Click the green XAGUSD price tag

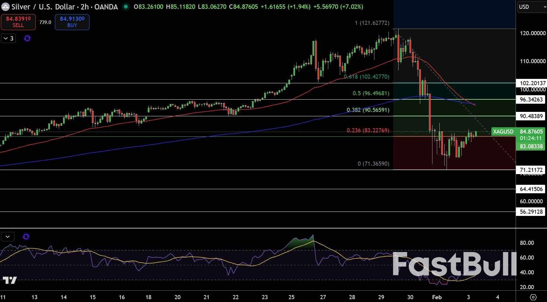click(x=503, y=132)
